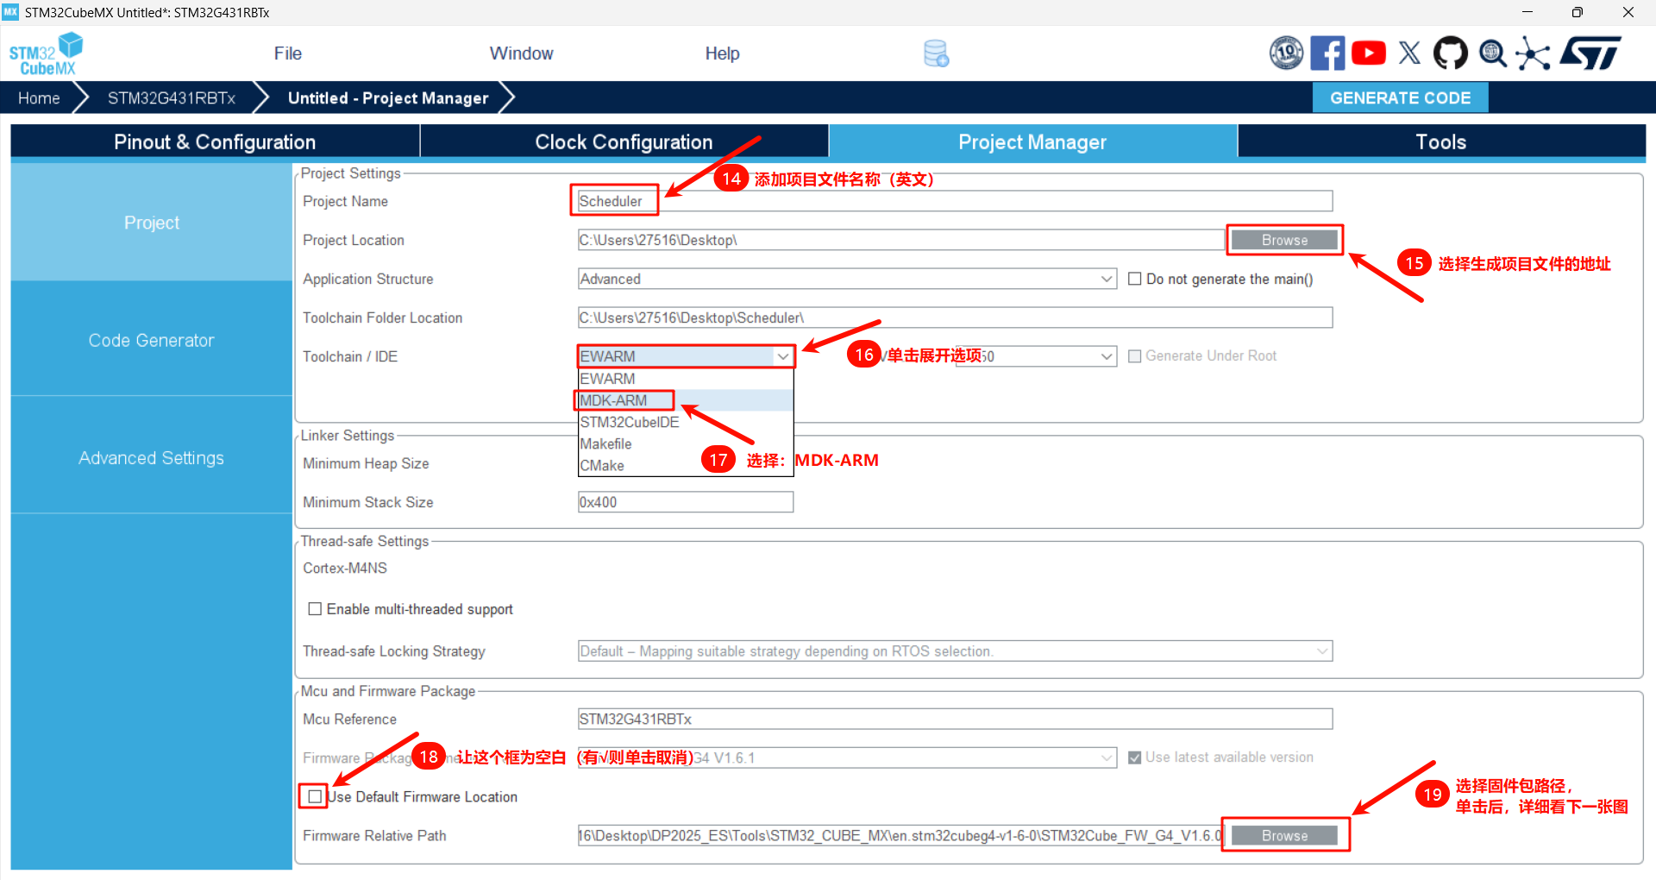This screenshot has height=880, width=1656.
Task: Click the 10-year anniversary badge icon
Action: point(1286,53)
